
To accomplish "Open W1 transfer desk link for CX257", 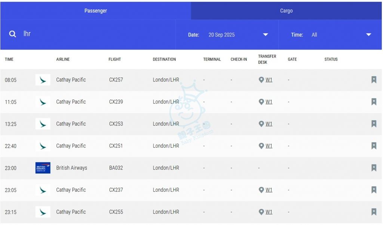I will pos(269,80).
